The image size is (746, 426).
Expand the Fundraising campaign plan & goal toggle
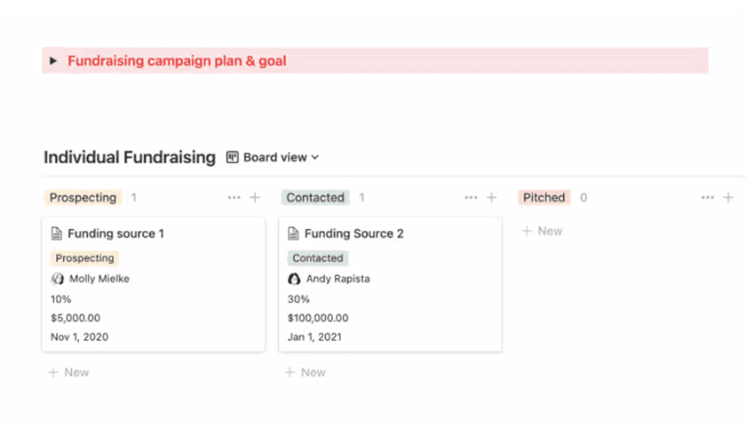(x=53, y=61)
